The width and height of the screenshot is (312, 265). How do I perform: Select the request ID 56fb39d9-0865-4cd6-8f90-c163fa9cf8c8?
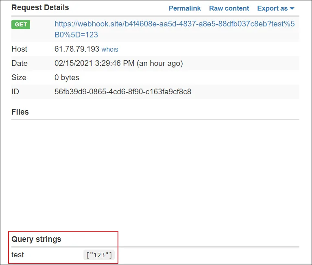pyautogui.click(x=123, y=91)
